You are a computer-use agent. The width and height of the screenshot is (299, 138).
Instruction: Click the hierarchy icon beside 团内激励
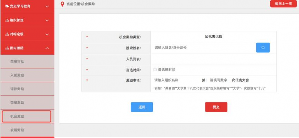point(7,48)
